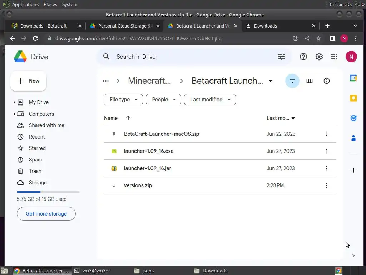Open more actions for launcher-1.09_16.exe

(326, 151)
